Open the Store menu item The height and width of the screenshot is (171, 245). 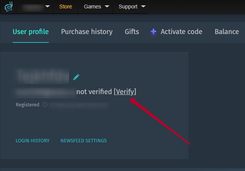(x=66, y=7)
